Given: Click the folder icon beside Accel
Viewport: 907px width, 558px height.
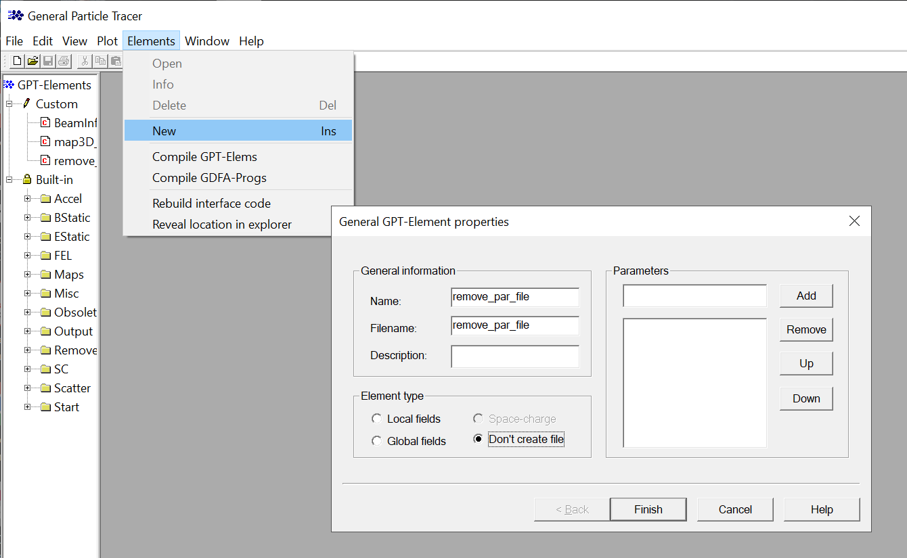Looking at the screenshot, I should pyautogui.click(x=45, y=198).
